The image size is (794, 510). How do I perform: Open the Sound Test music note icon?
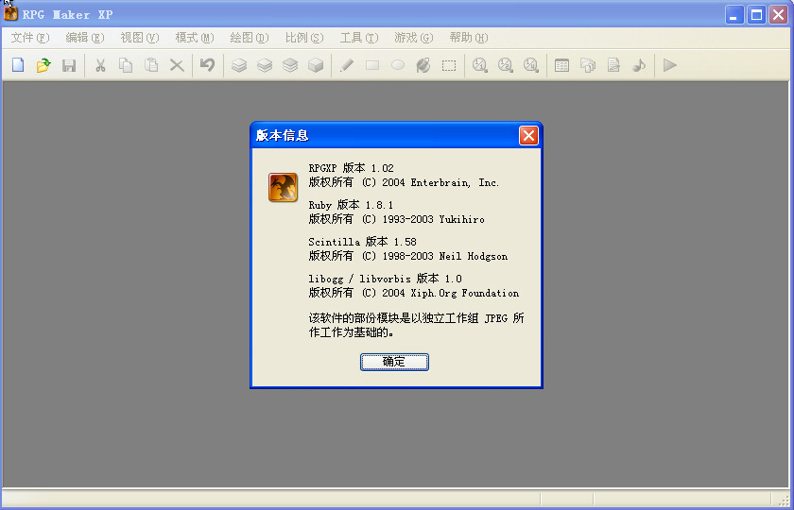tap(639, 65)
